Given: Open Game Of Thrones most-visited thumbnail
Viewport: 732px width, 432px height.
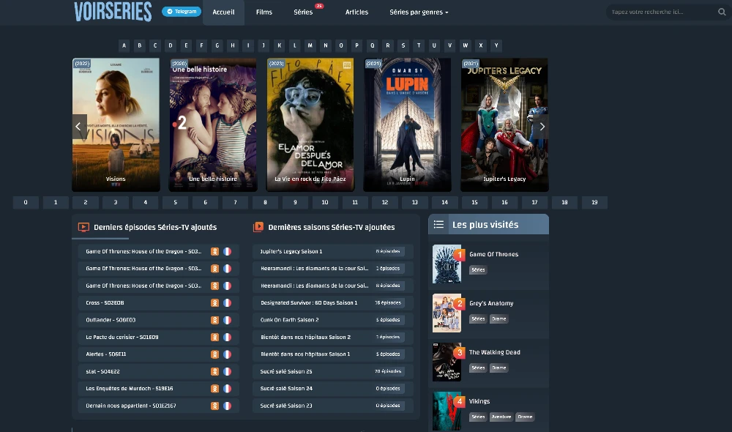Looking at the screenshot, I should point(447,264).
